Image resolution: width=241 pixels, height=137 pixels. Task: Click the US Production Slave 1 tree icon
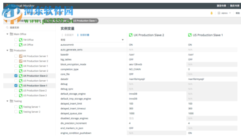click(20, 86)
